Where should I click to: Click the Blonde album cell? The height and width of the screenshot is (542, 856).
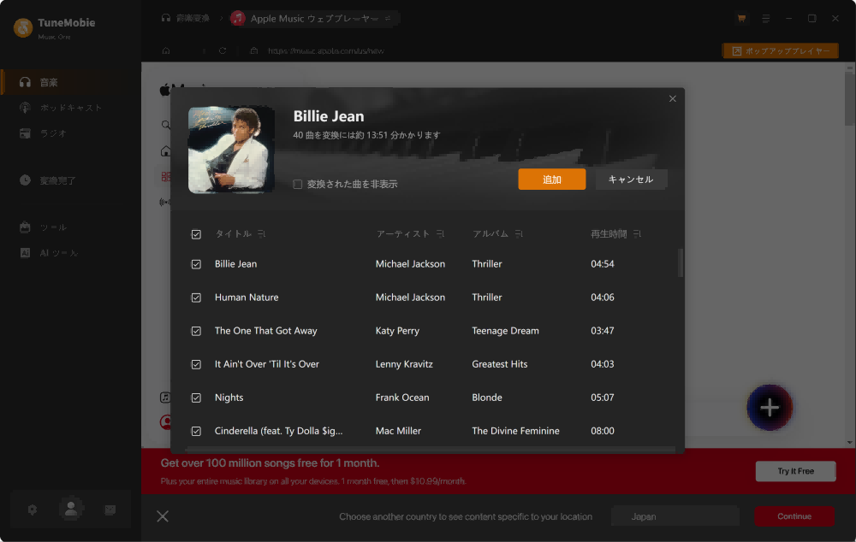487,398
